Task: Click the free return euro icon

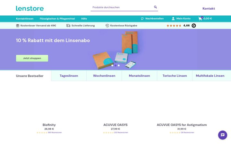Action: (107, 26)
